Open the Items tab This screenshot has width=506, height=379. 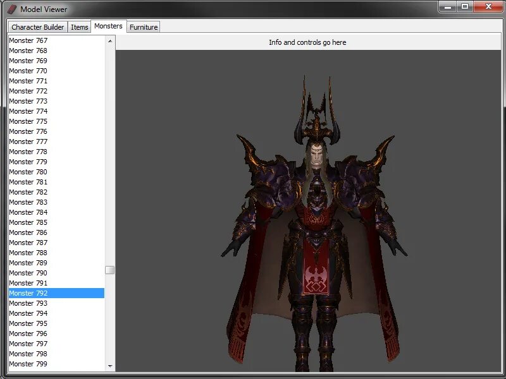[80, 27]
